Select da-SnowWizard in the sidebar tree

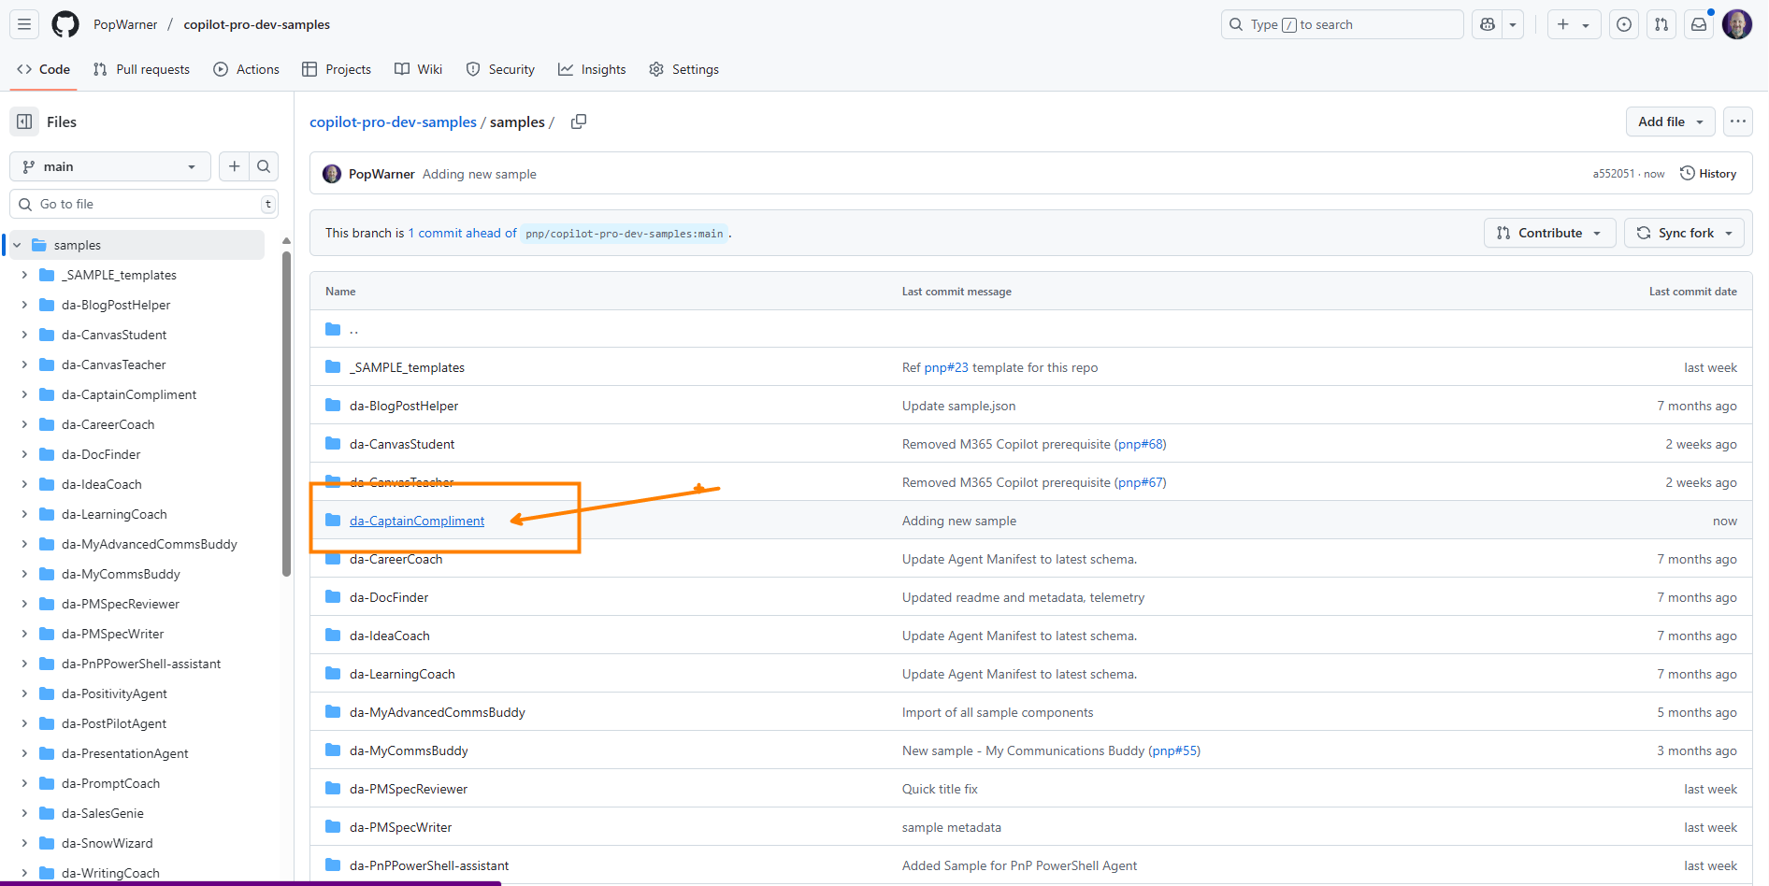[108, 843]
